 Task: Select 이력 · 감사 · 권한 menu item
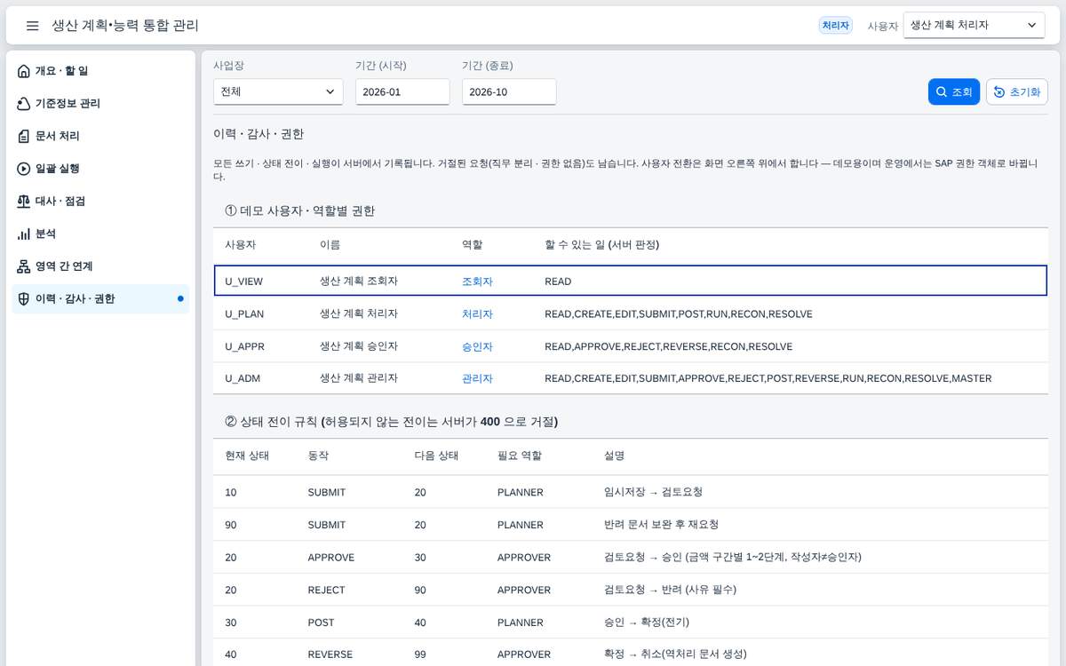(x=100, y=299)
